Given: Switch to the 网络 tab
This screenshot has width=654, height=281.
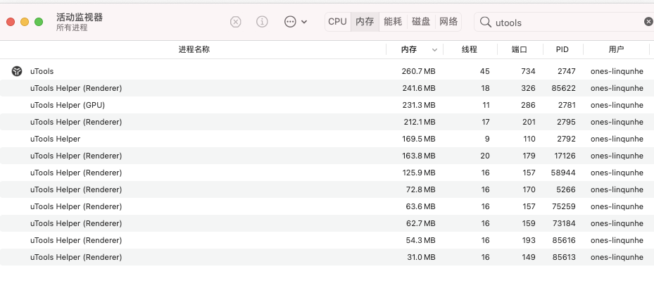Looking at the screenshot, I should pyautogui.click(x=449, y=22).
